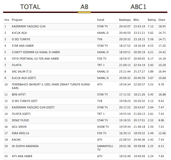Click rating value 5.56

coord(151,39)
